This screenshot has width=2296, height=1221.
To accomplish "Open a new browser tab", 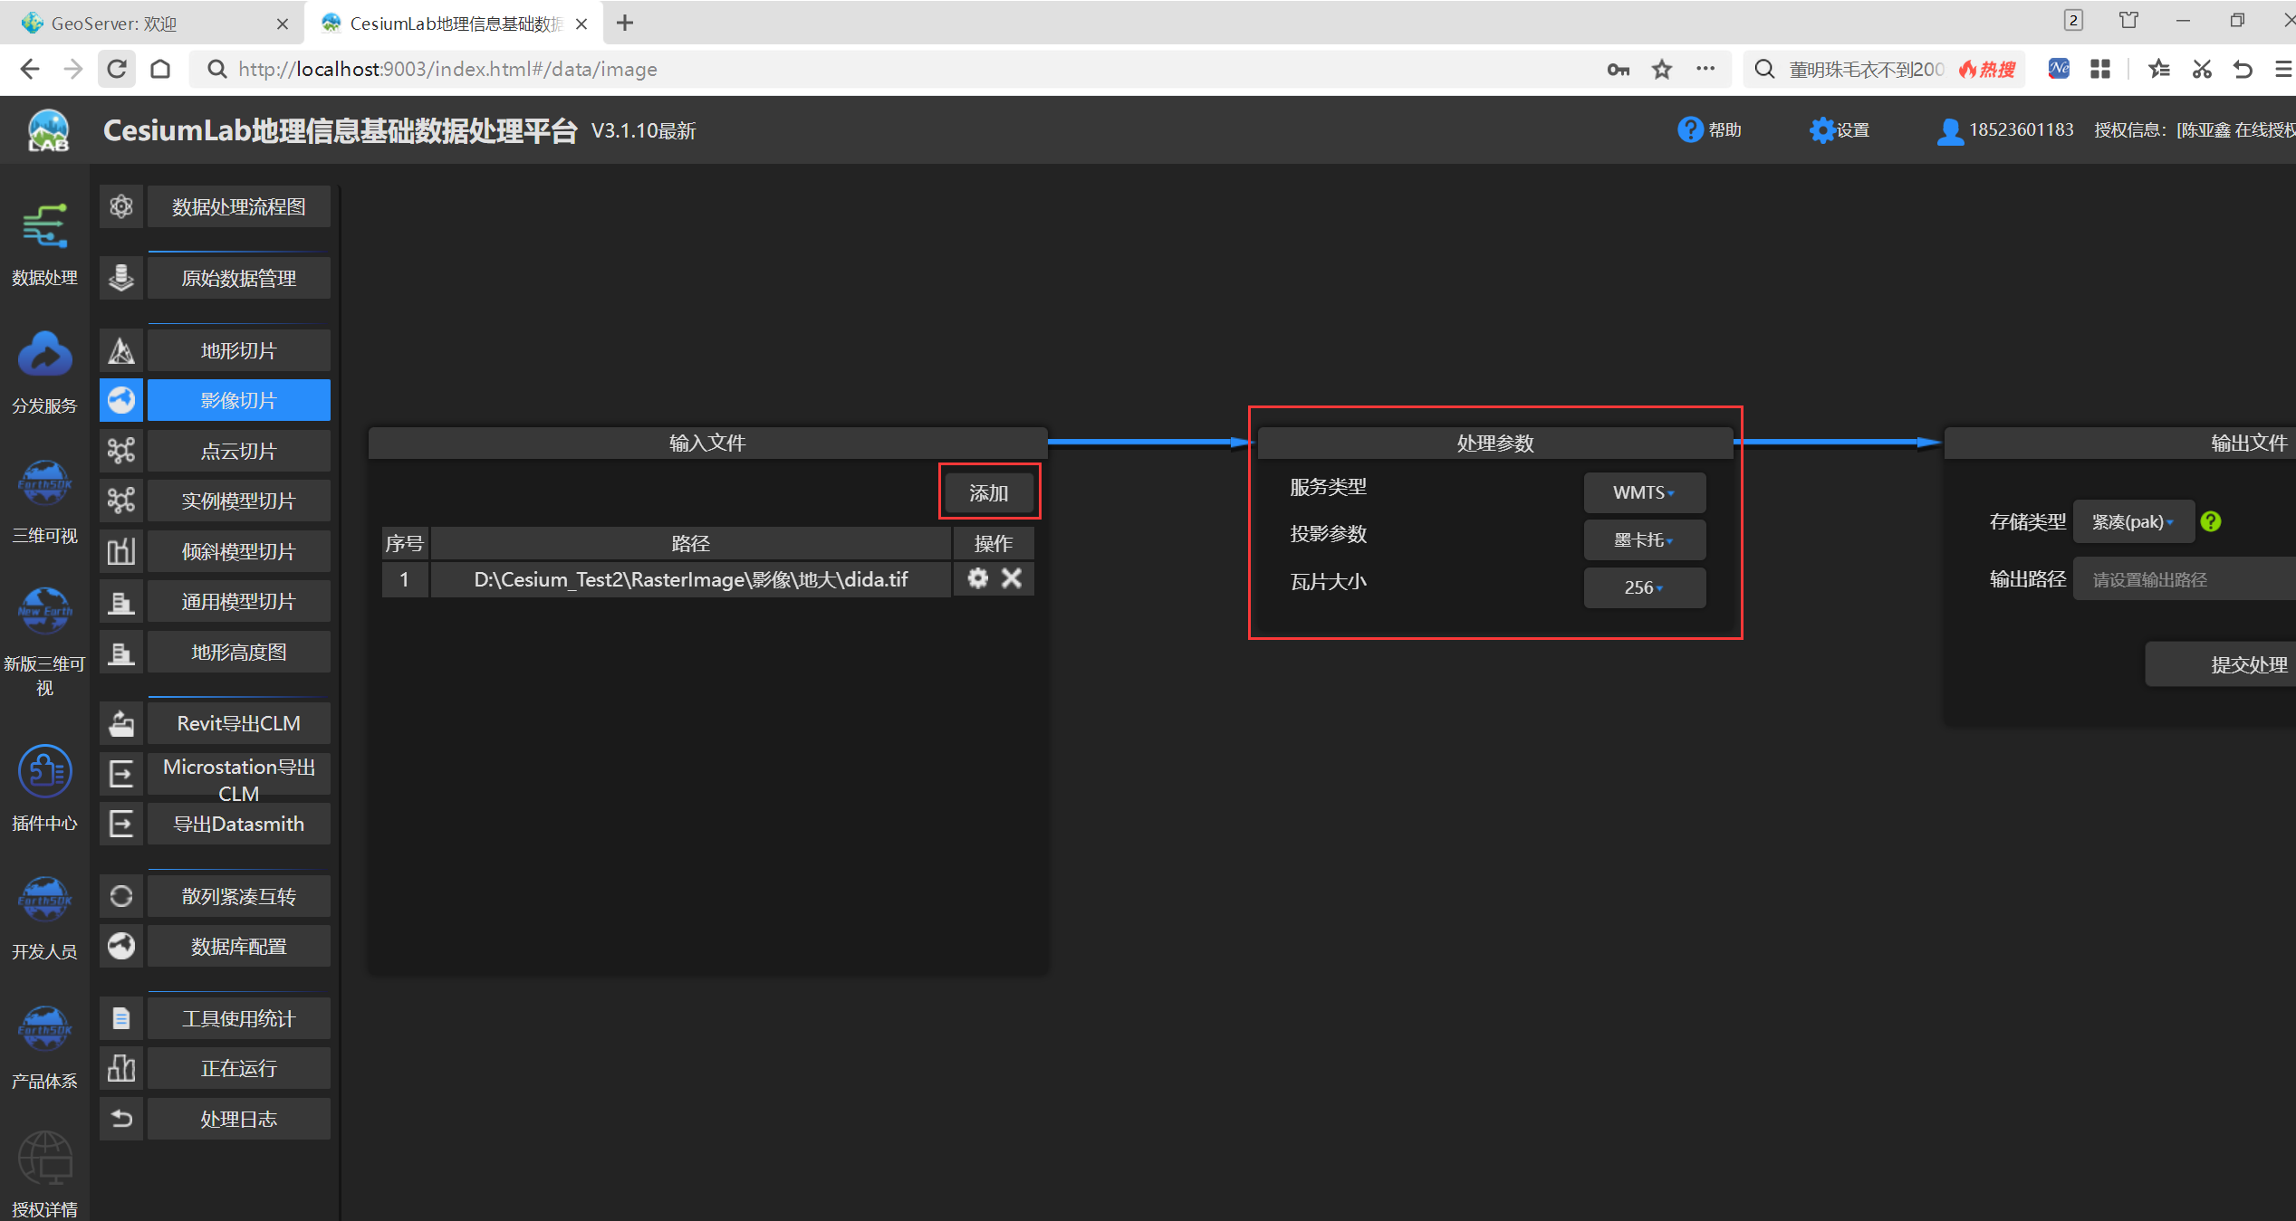I will [625, 23].
